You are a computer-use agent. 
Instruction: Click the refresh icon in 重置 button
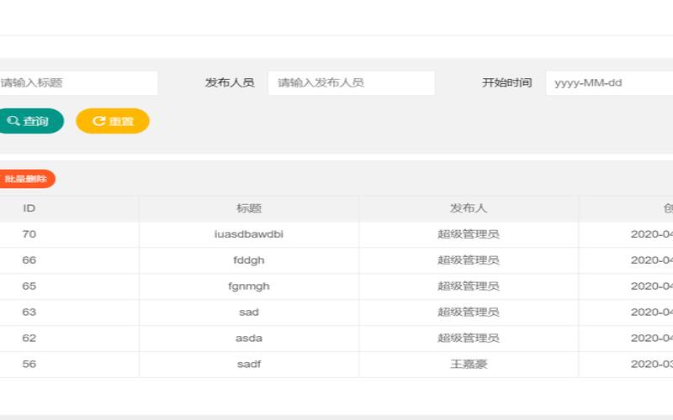98,121
